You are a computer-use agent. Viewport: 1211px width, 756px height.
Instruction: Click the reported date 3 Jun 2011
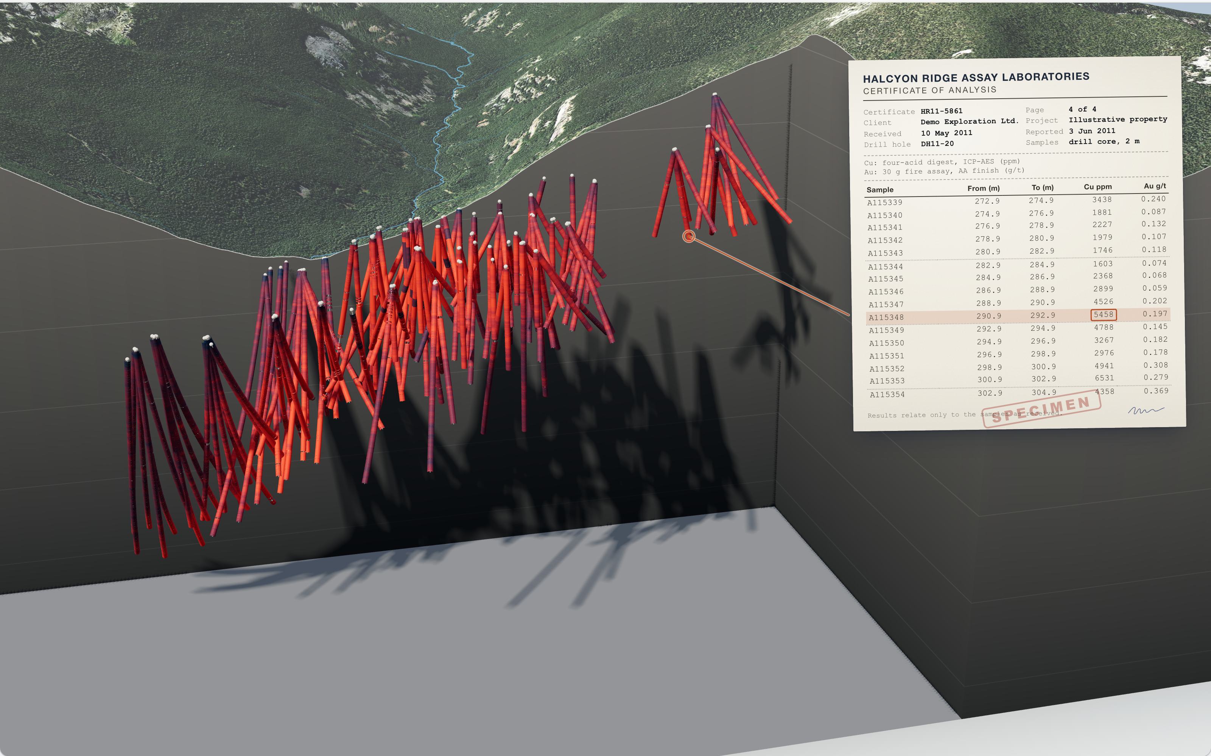1092,131
